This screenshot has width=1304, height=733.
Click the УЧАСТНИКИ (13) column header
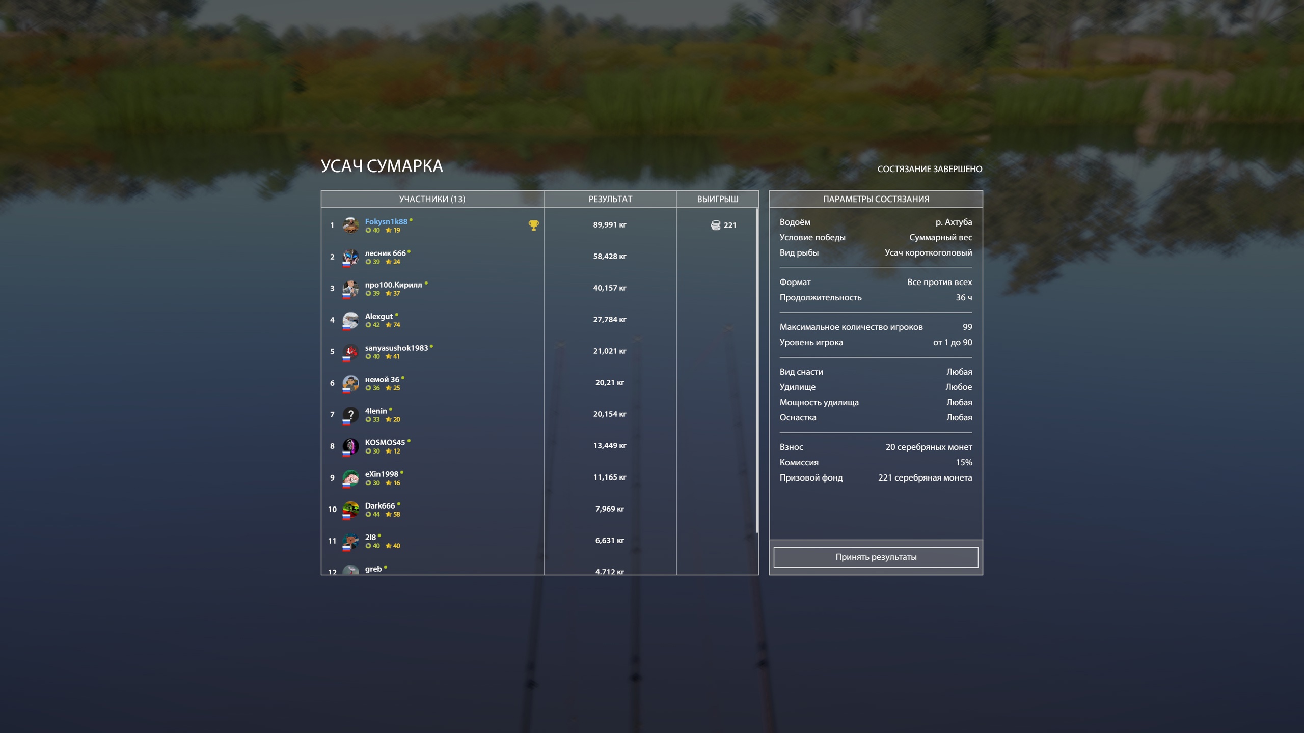(432, 199)
